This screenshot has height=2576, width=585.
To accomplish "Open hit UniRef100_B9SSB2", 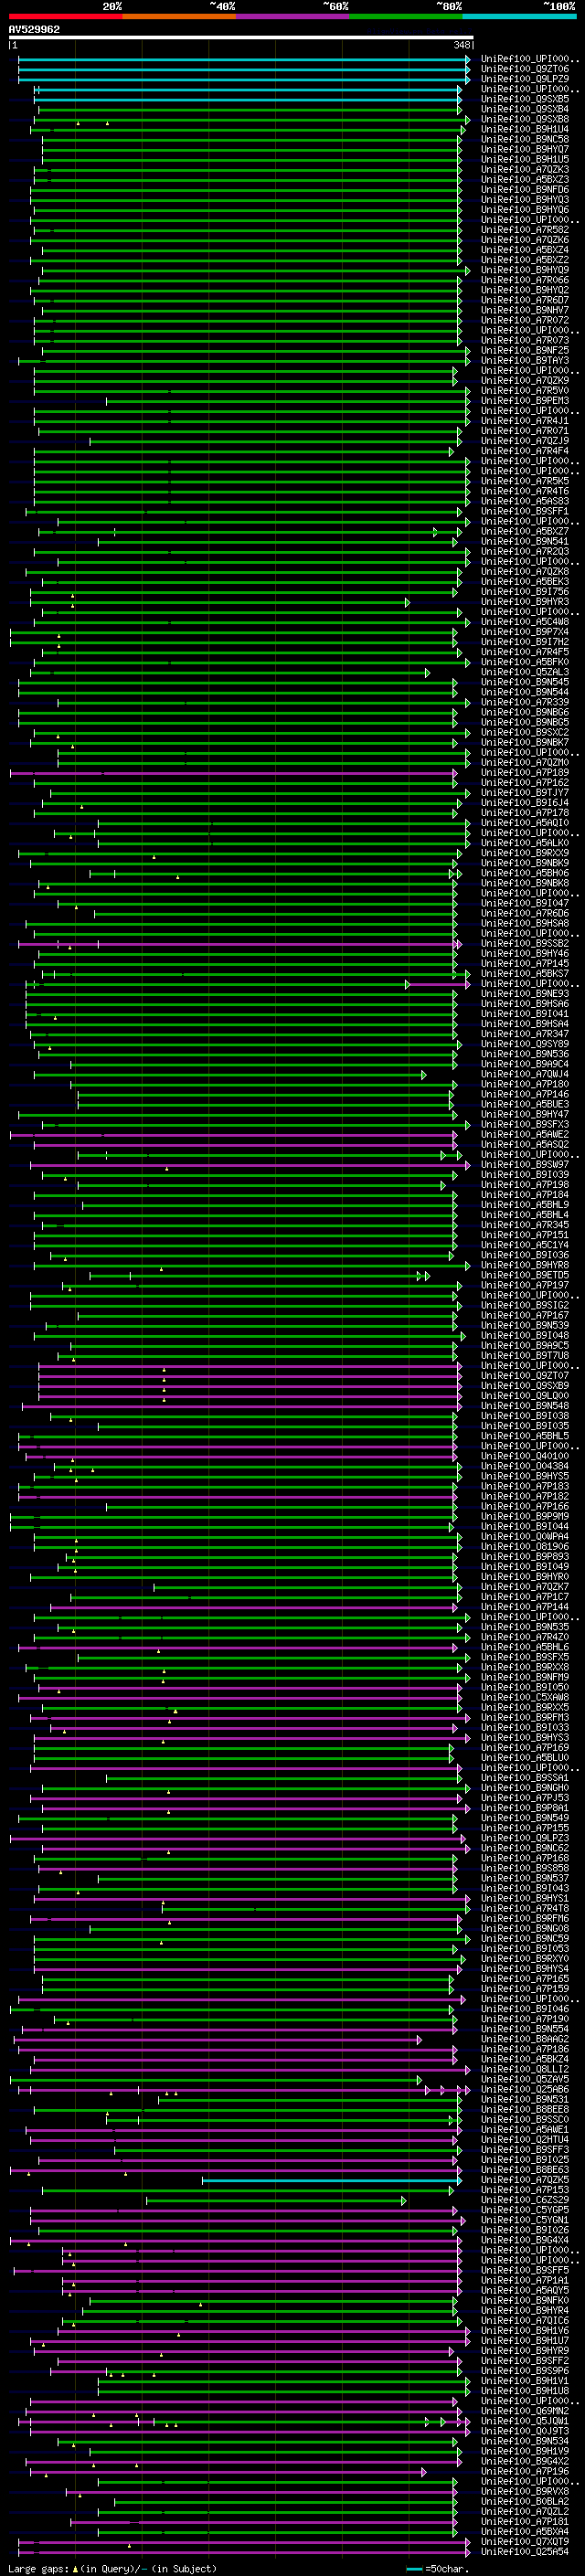I will 525,944.
